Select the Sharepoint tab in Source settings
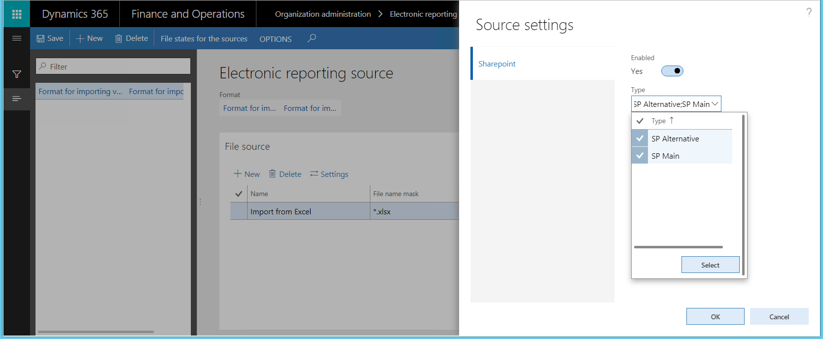 pyautogui.click(x=542, y=64)
